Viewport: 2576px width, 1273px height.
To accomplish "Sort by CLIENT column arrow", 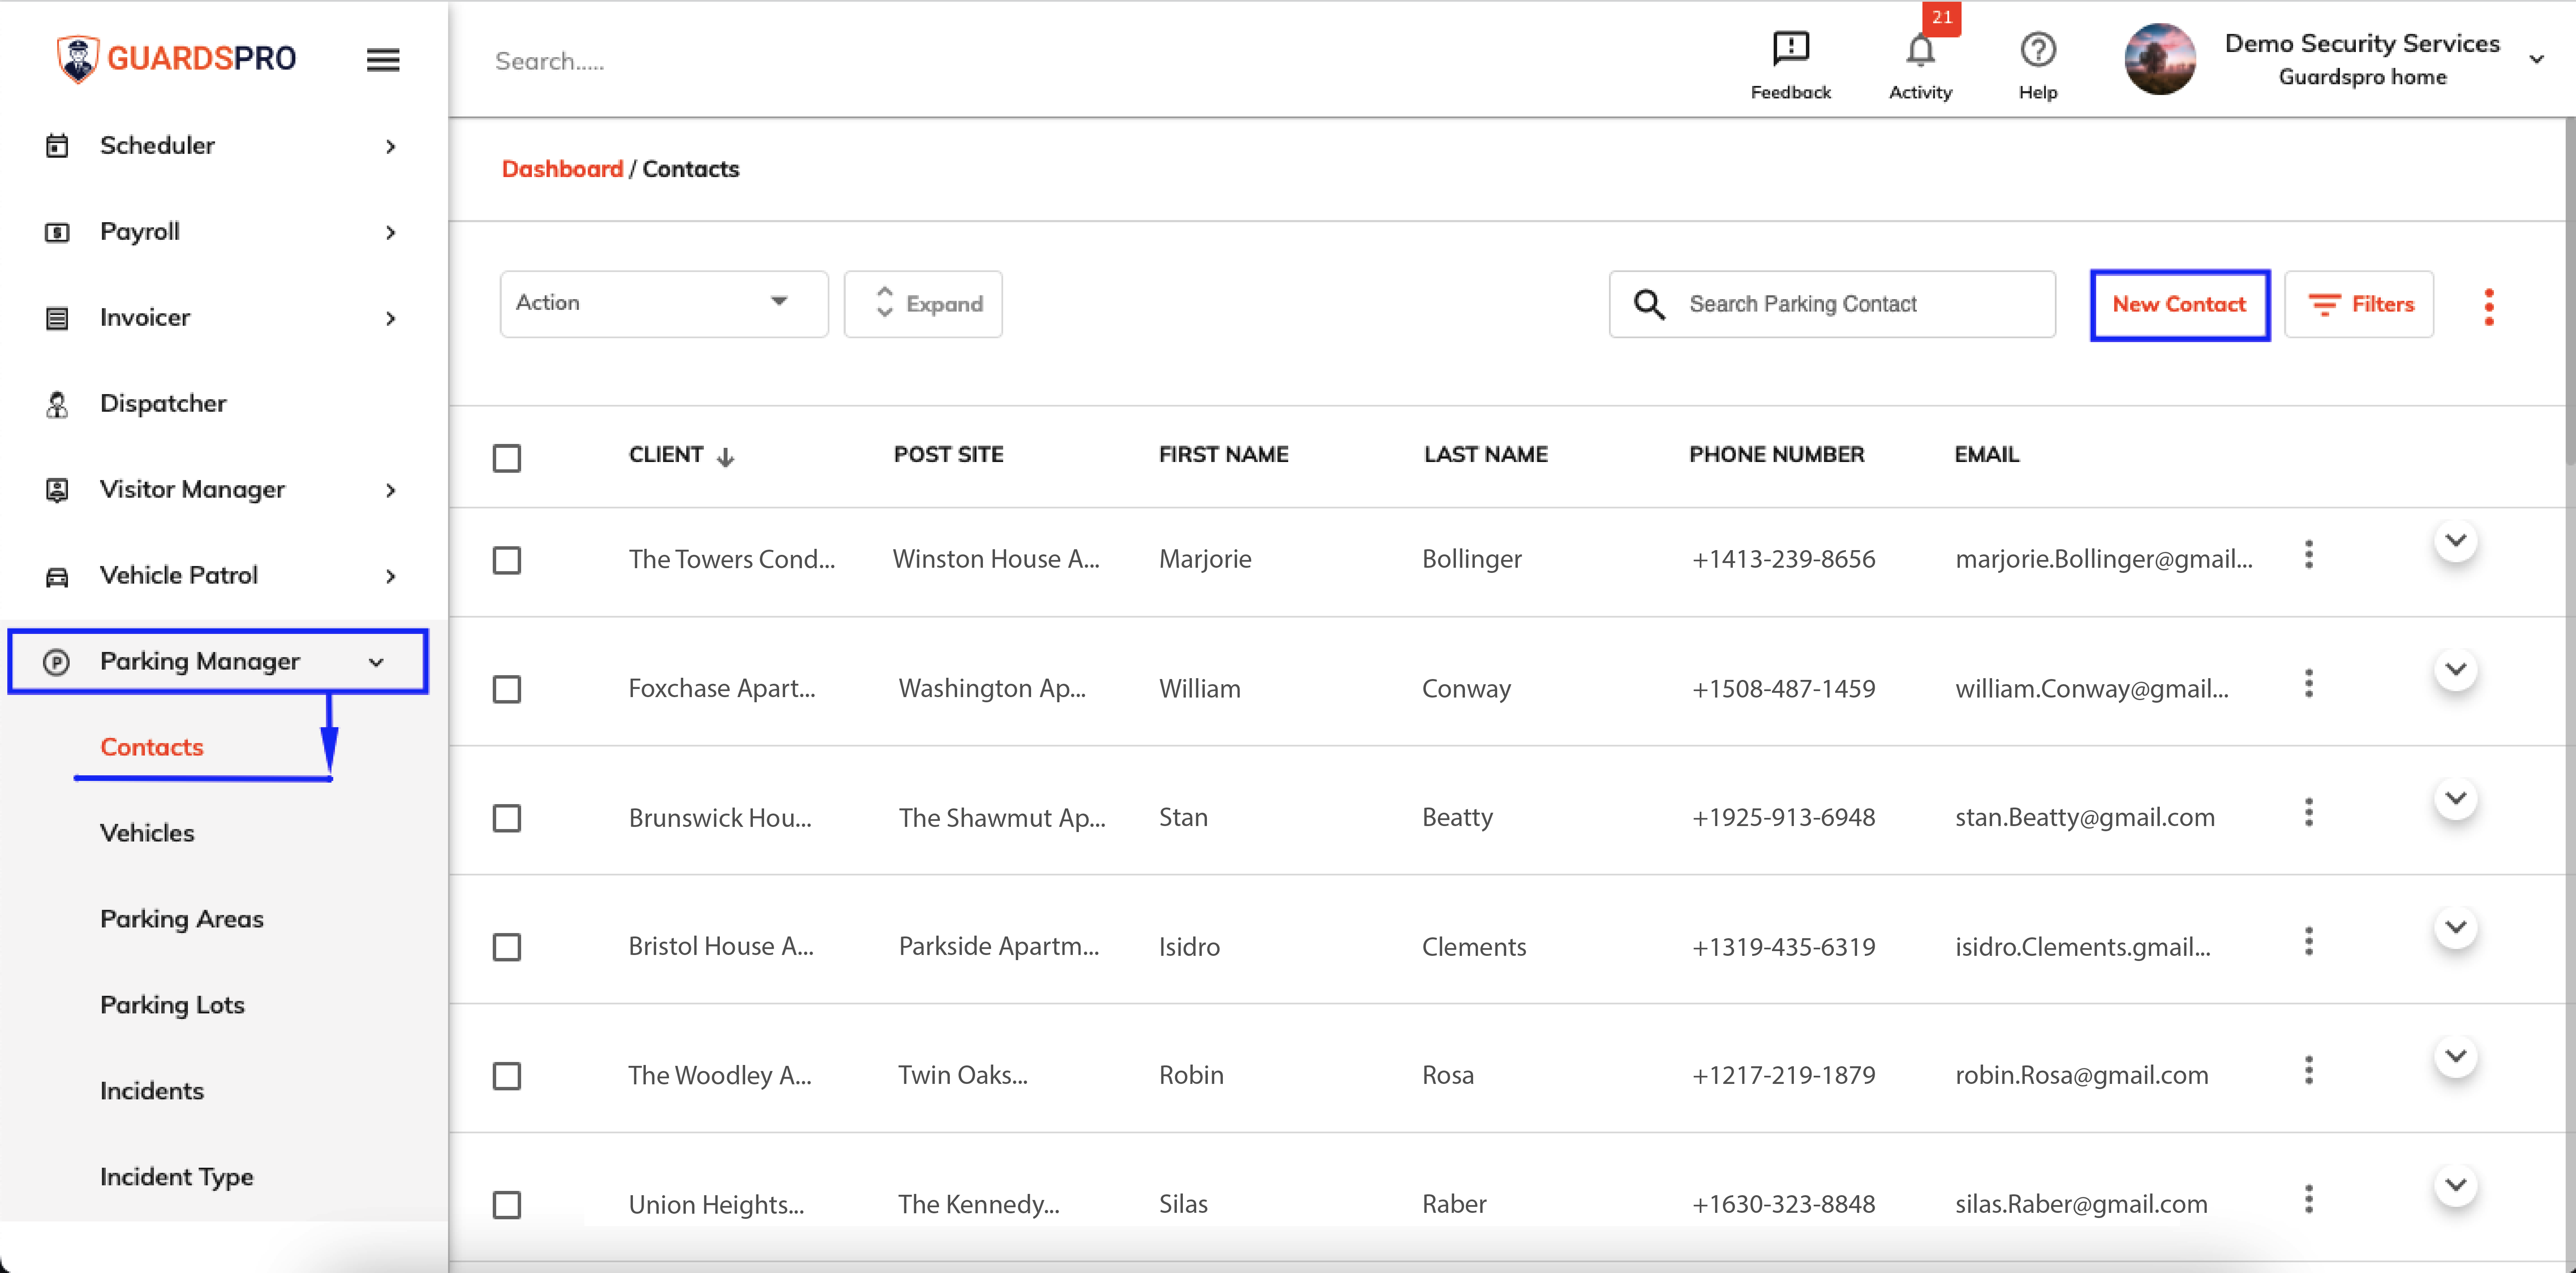I will 726,457.
